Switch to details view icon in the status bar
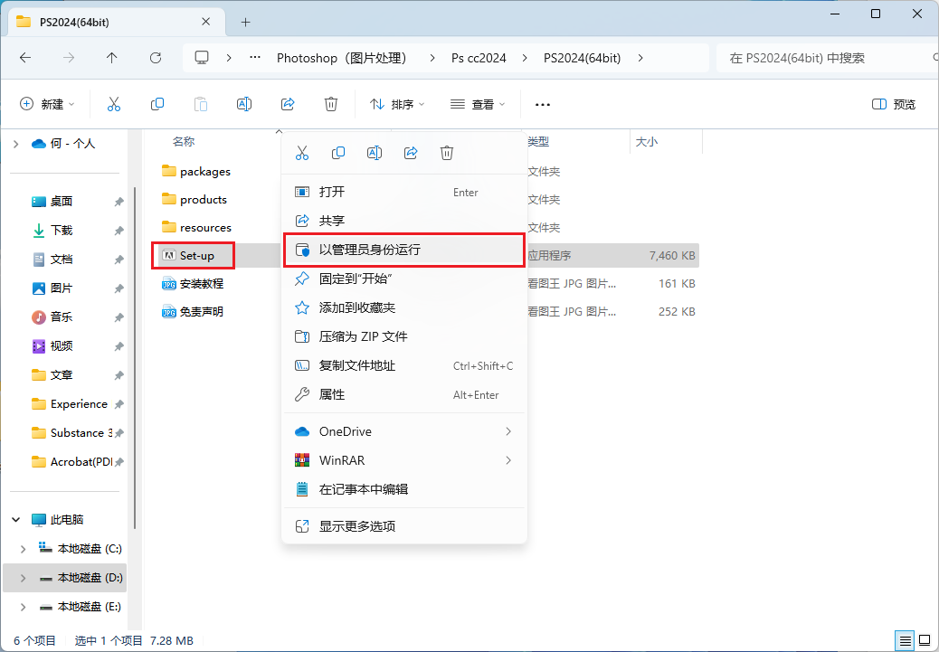Viewport: 939px width, 652px height. coord(905,641)
